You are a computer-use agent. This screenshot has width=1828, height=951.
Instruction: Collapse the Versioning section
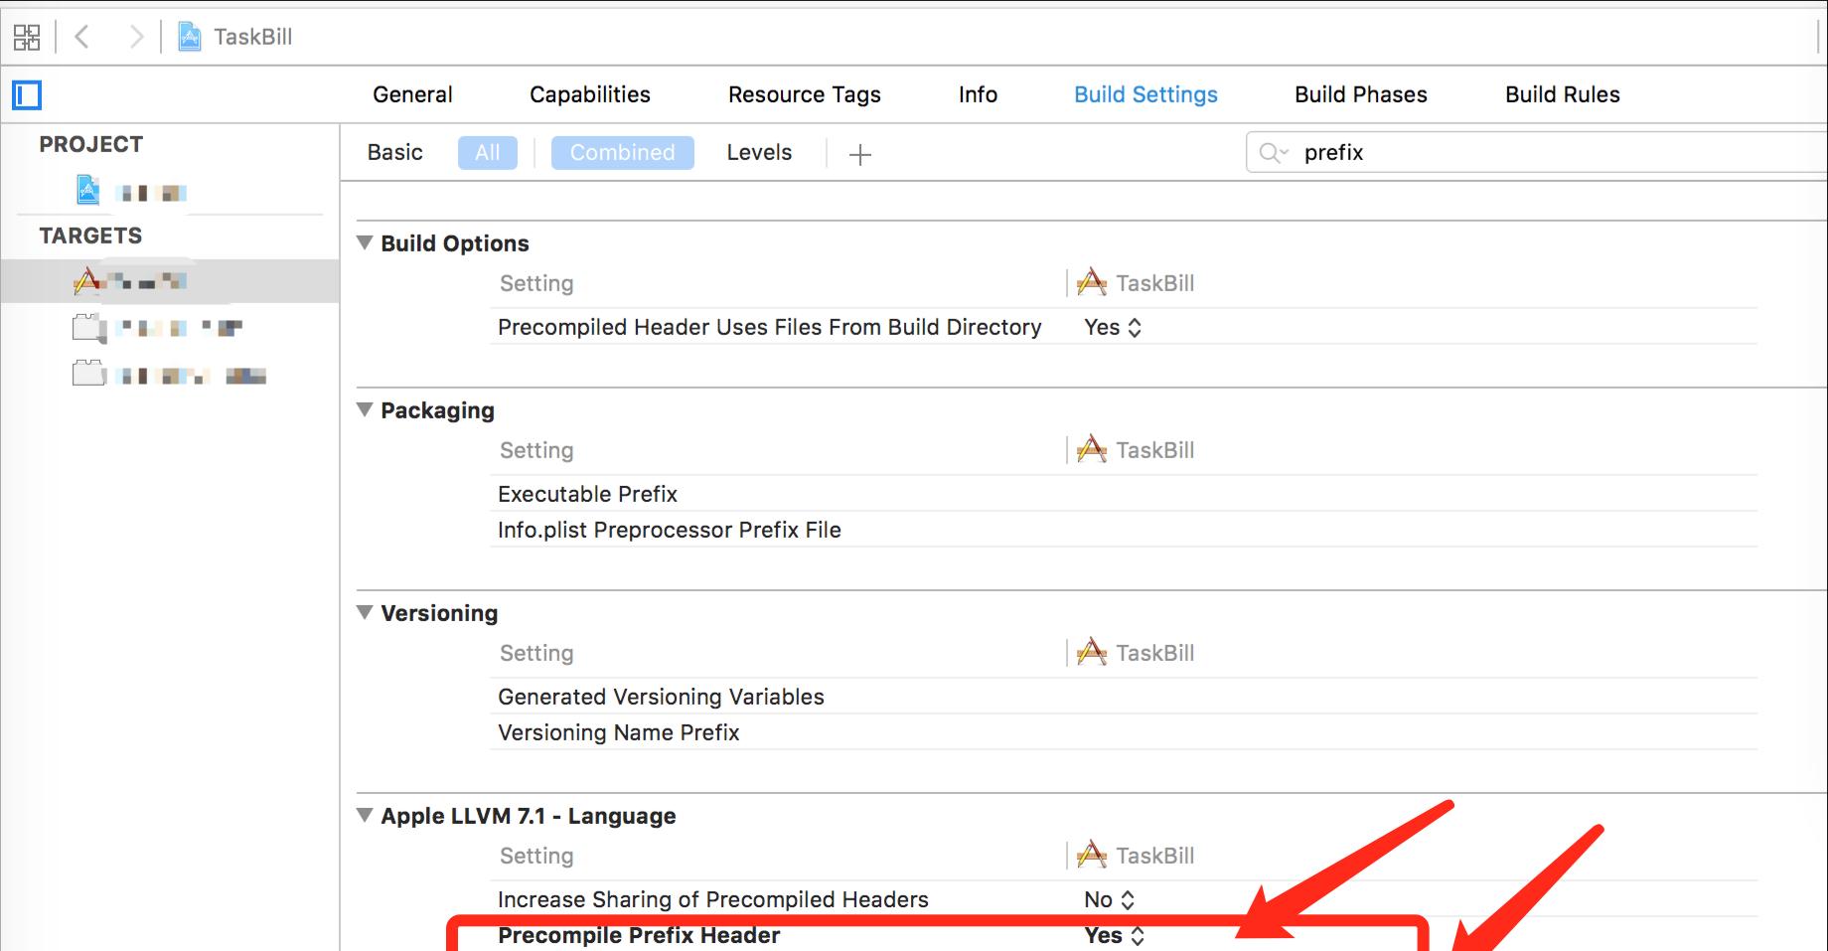pos(365,612)
